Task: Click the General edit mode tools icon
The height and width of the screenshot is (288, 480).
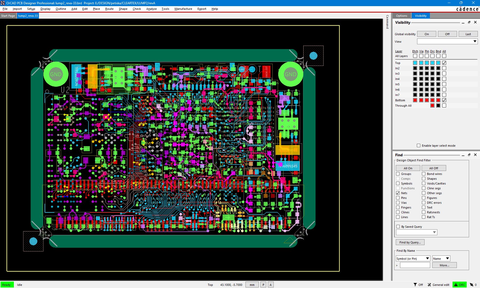Action: pos(429,285)
